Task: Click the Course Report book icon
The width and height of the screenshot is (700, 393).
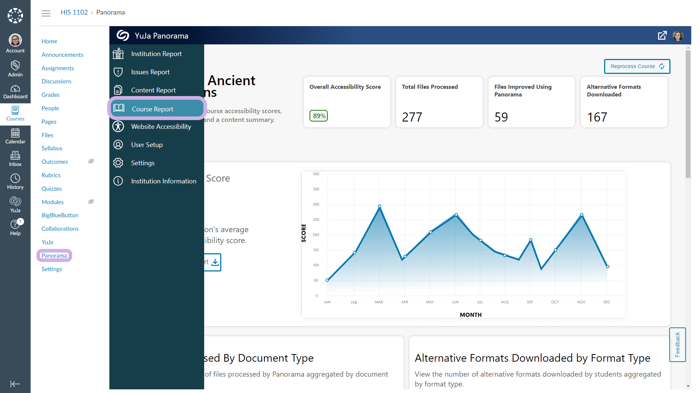Action: coord(119,108)
